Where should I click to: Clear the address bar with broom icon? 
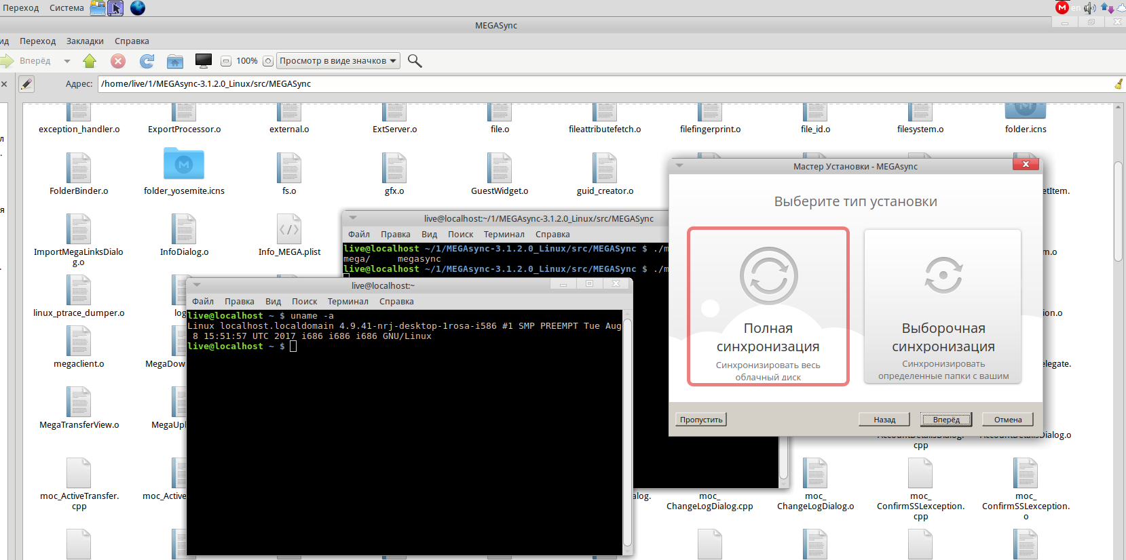pos(1119,84)
